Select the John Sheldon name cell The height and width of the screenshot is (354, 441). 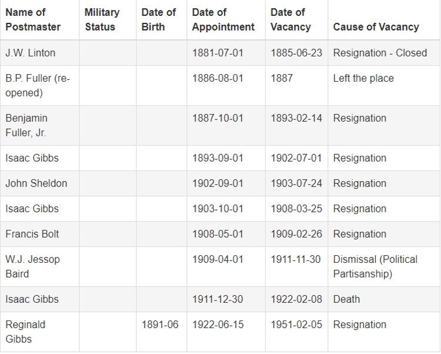[39, 183]
